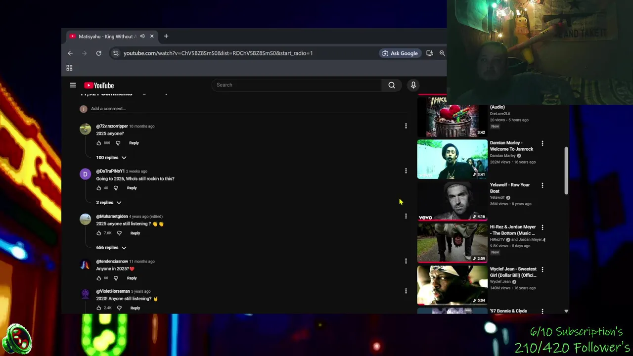Image resolution: width=633 pixels, height=356 pixels.
Task: Expand 2 replies under DaTruPiNoY1 comment
Action: pyautogui.click(x=109, y=202)
